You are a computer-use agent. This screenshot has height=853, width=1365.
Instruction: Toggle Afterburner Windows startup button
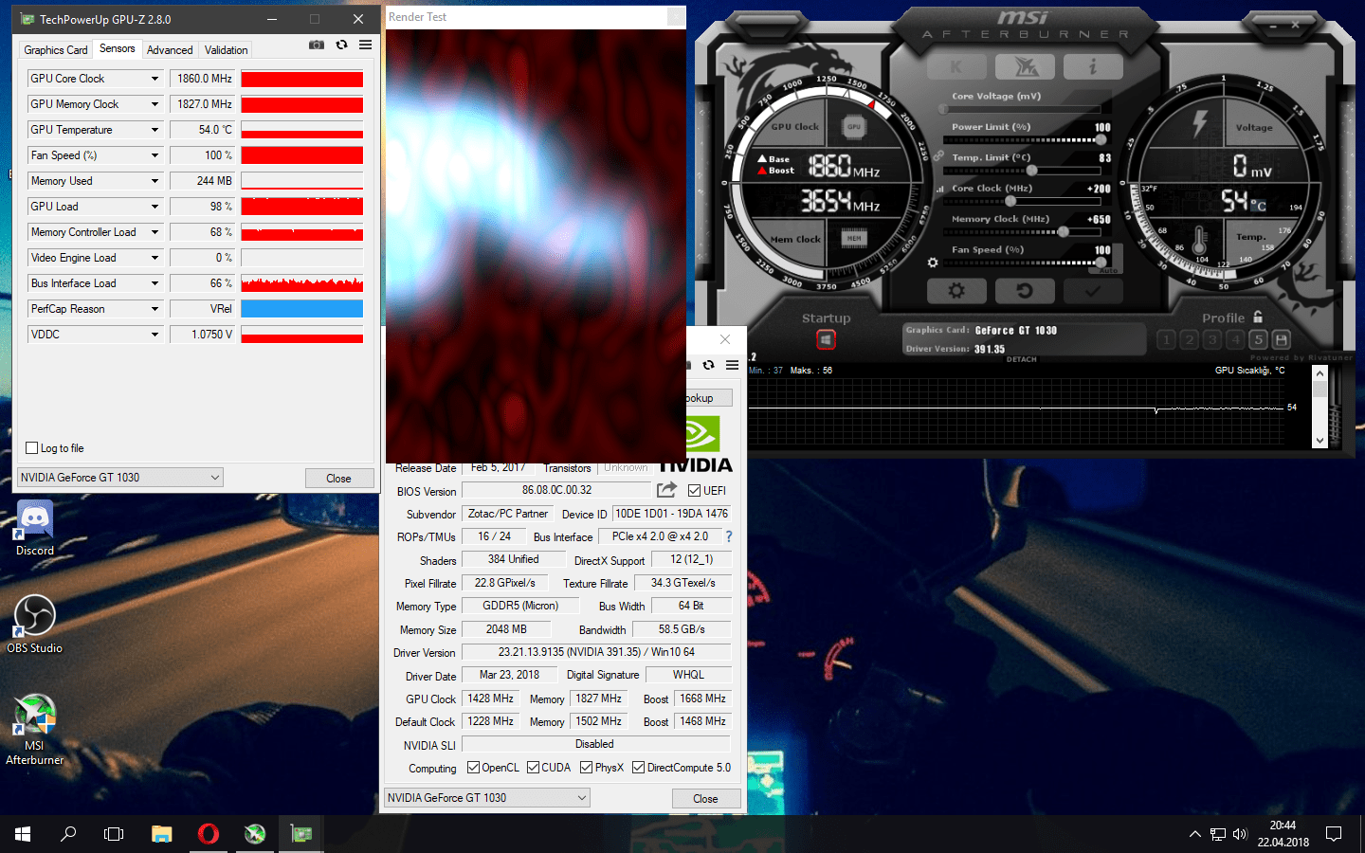pyautogui.click(x=826, y=339)
